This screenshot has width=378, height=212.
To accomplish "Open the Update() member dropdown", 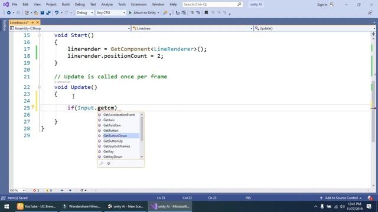I will click(315, 28).
